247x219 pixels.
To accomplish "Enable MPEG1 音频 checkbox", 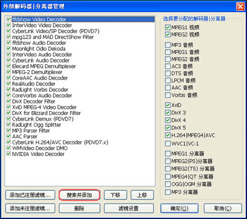I will point(167,52).
